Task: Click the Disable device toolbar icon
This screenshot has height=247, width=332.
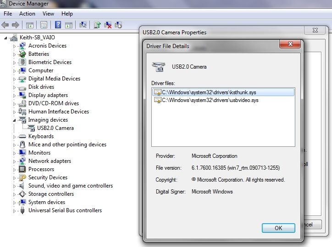Action: point(118,25)
